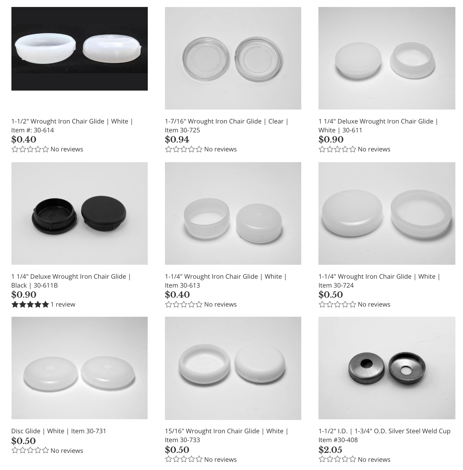463x470 pixels.
Task: Click 'No reviews' under the 30-724 glide
Action: click(x=374, y=304)
